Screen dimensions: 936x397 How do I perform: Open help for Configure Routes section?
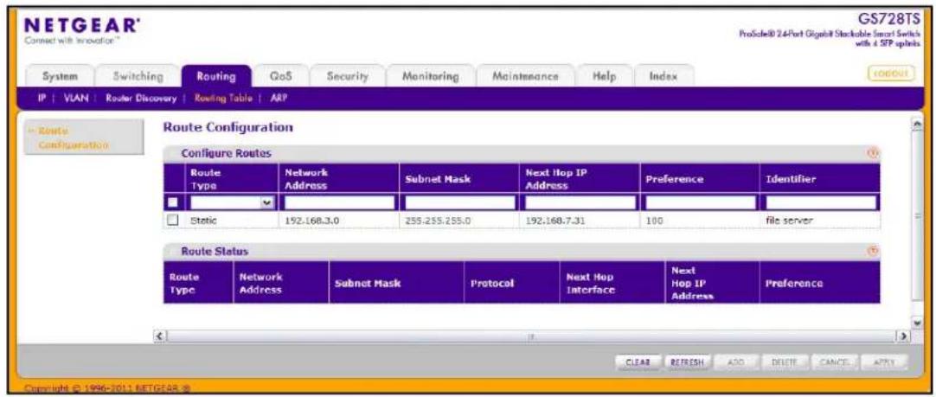(x=874, y=153)
